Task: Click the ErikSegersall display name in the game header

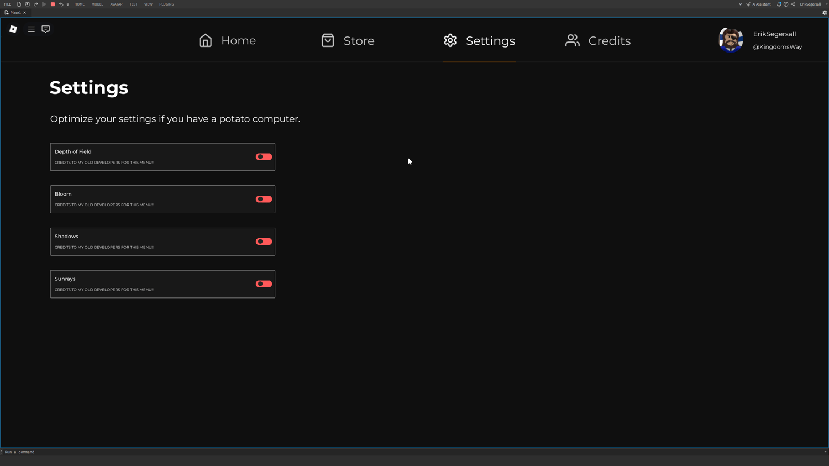Action: 774,34
